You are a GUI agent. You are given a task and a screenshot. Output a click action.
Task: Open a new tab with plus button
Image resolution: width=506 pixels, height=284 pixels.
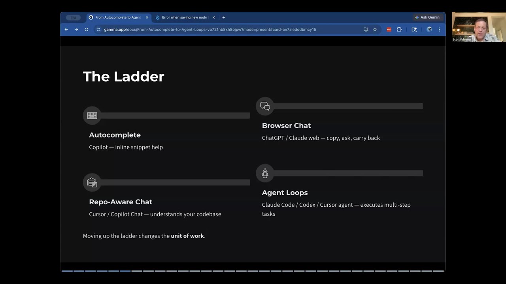(224, 17)
